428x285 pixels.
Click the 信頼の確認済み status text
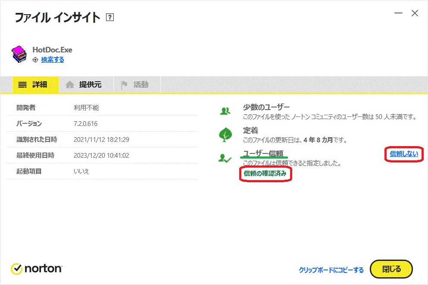tap(265, 173)
